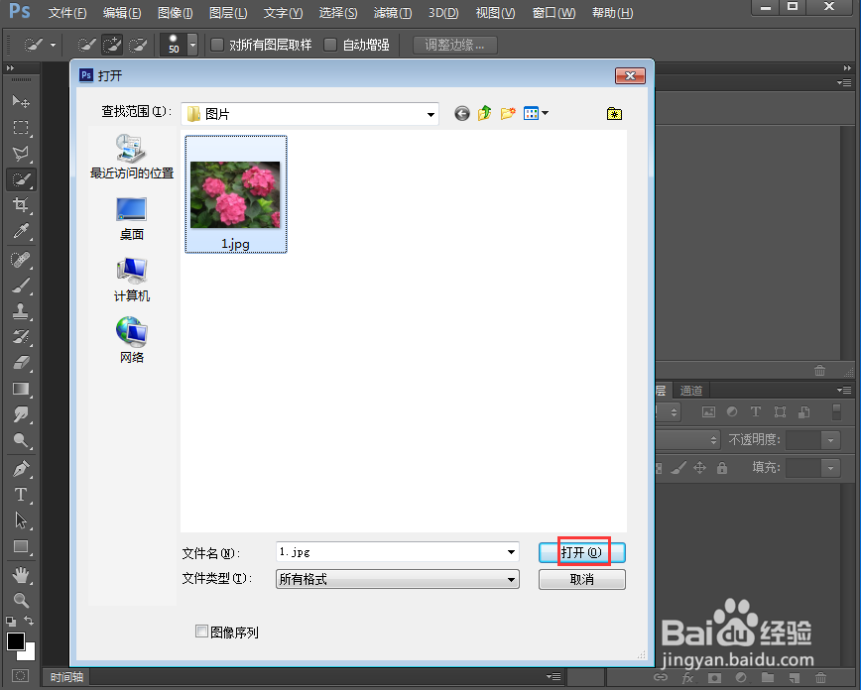Open the 滤镜 menu
Screen dimensions: 861x690
pos(393,12)
